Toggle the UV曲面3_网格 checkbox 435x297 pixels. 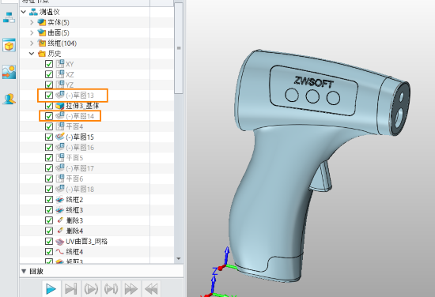click(x=49, y=241)
